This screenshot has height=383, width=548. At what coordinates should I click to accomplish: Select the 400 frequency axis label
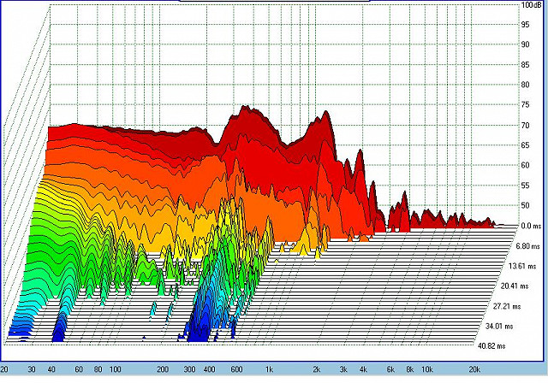tap(209, 369)
